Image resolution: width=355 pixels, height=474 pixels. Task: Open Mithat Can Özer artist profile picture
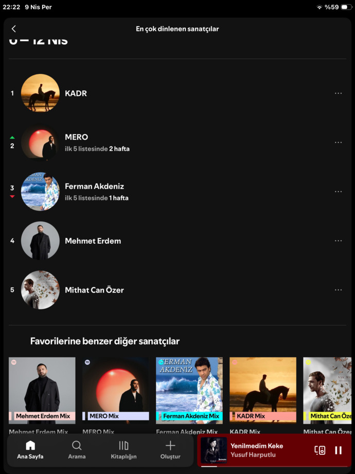pyautogui.click(x=40, y=290)
